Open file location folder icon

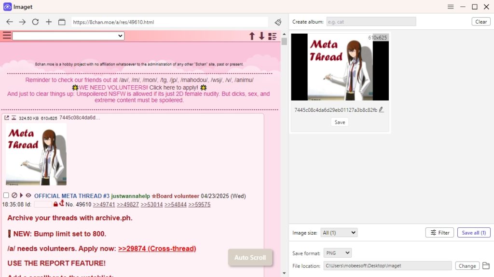click(x=486, y=265)
